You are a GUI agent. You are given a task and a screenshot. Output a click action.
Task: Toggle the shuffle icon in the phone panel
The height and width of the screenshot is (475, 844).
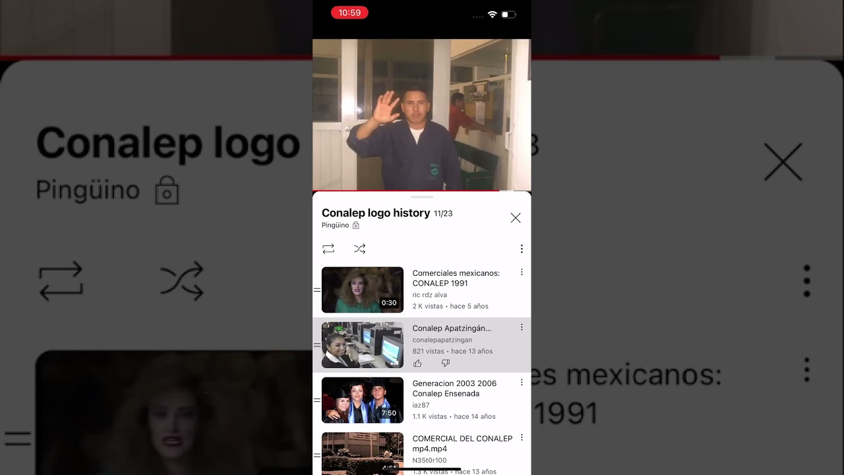pyautogui.click(x=359, y=249)
